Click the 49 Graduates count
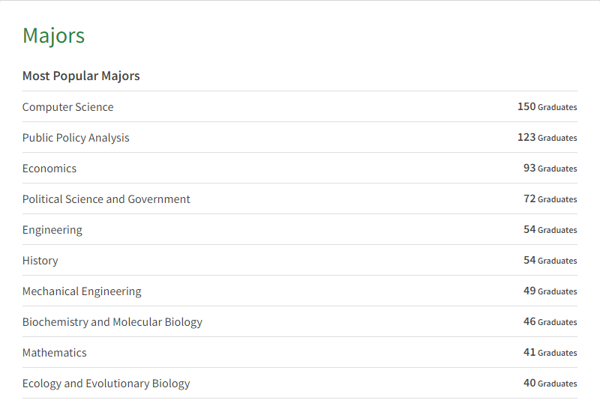 coord(550,291)
